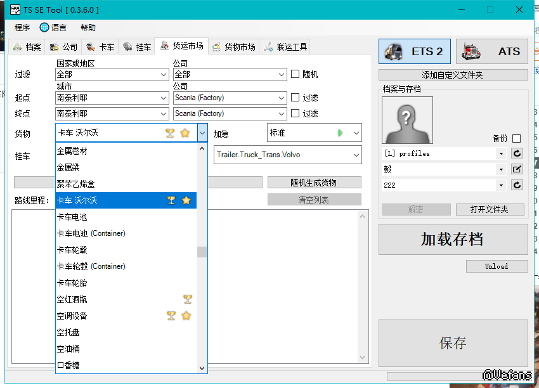Image resolution: width=539 pixels, height=388 pixels.
Task: Select 空调设备 from the cargo list
Action: point(72,316)
